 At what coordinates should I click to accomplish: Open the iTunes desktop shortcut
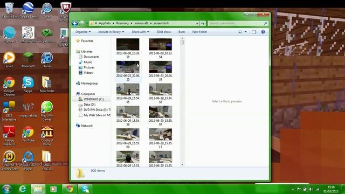pyautogui.click(x=47, y=60)
